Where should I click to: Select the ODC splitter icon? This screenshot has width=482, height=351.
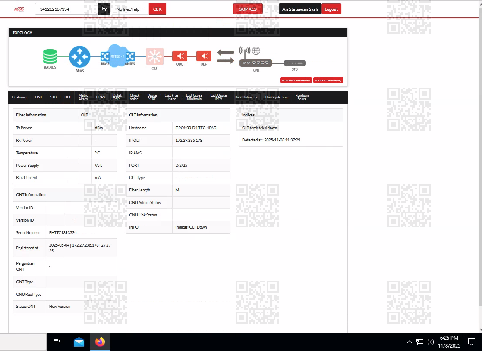[x=180, y=56]
